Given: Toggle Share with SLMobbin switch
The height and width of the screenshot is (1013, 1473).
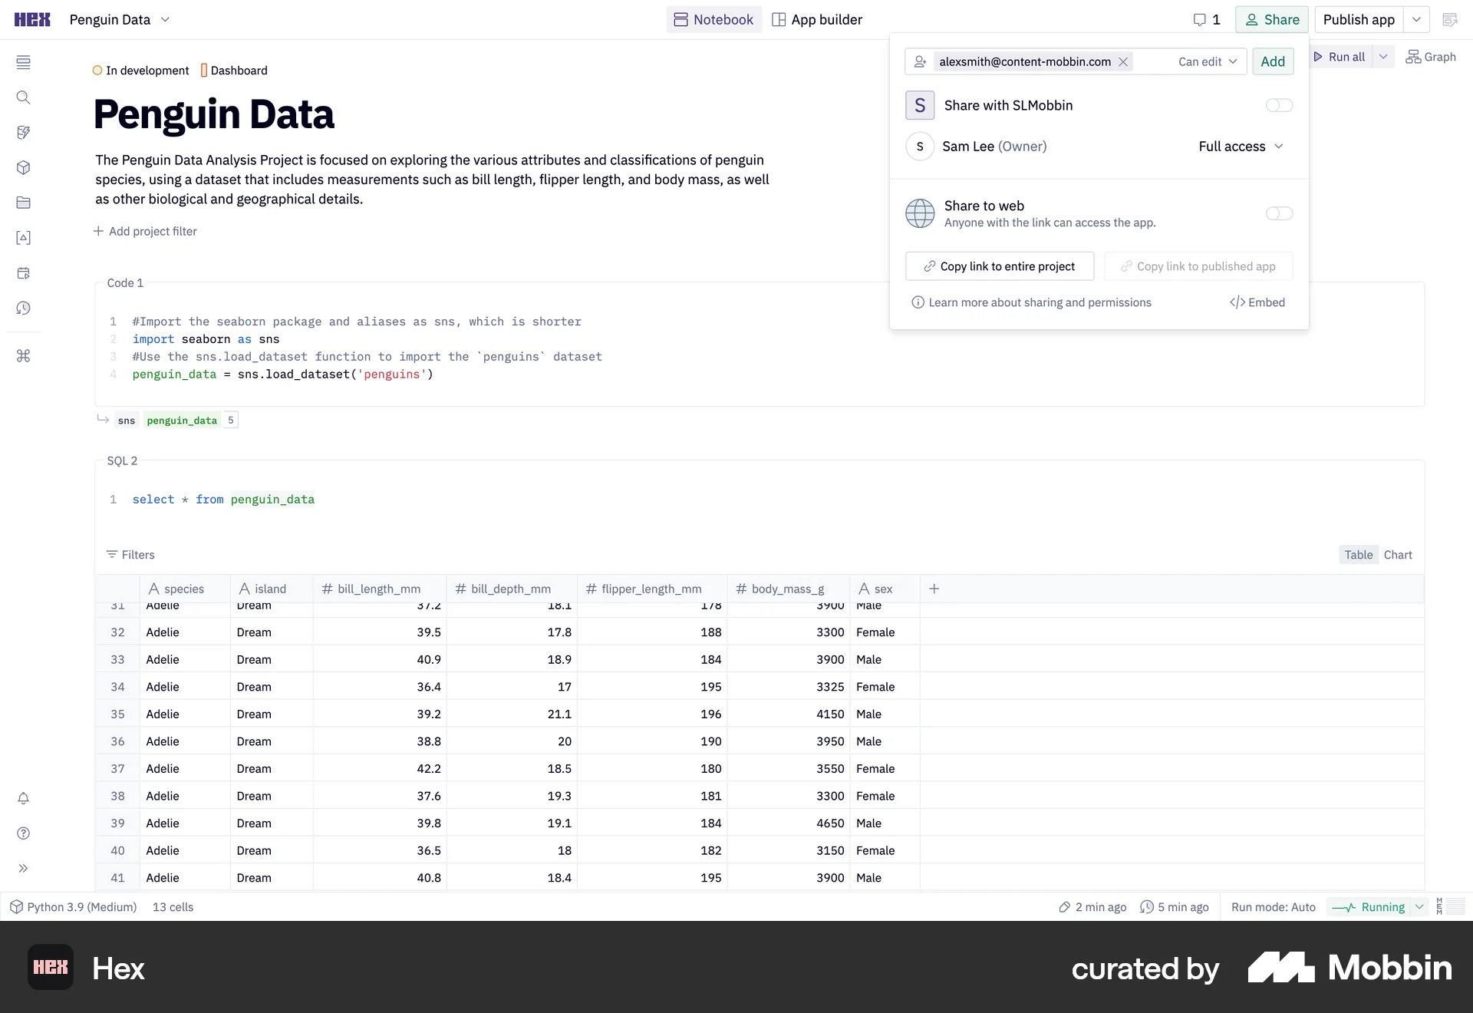Looking at the screenshot, I should coord(1279,105).
